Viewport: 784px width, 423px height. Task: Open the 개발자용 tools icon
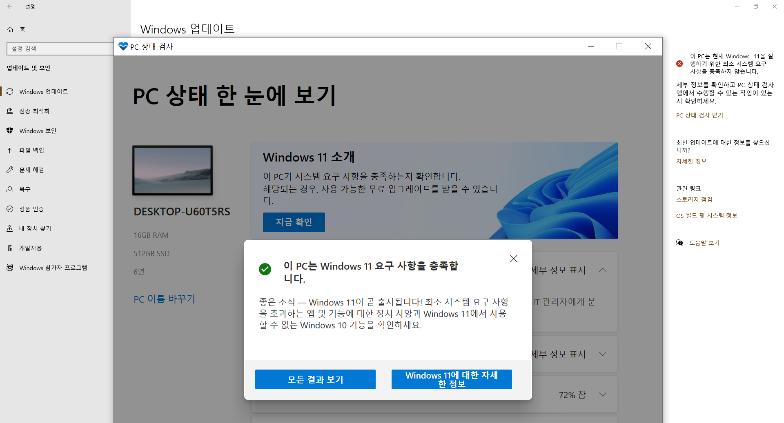[10, 248]
